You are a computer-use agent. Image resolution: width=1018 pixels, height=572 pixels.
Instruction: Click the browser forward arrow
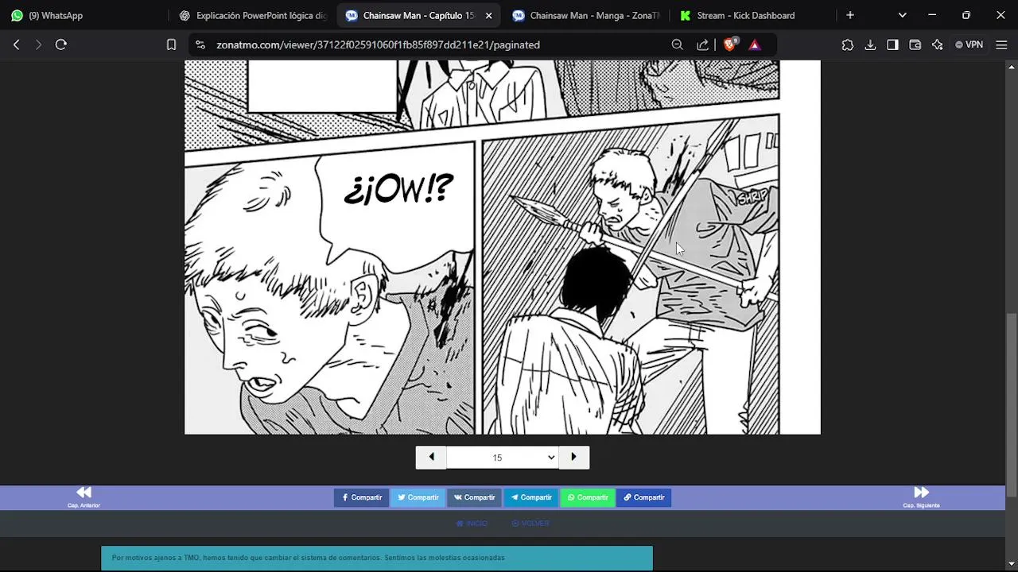(37, 45)
